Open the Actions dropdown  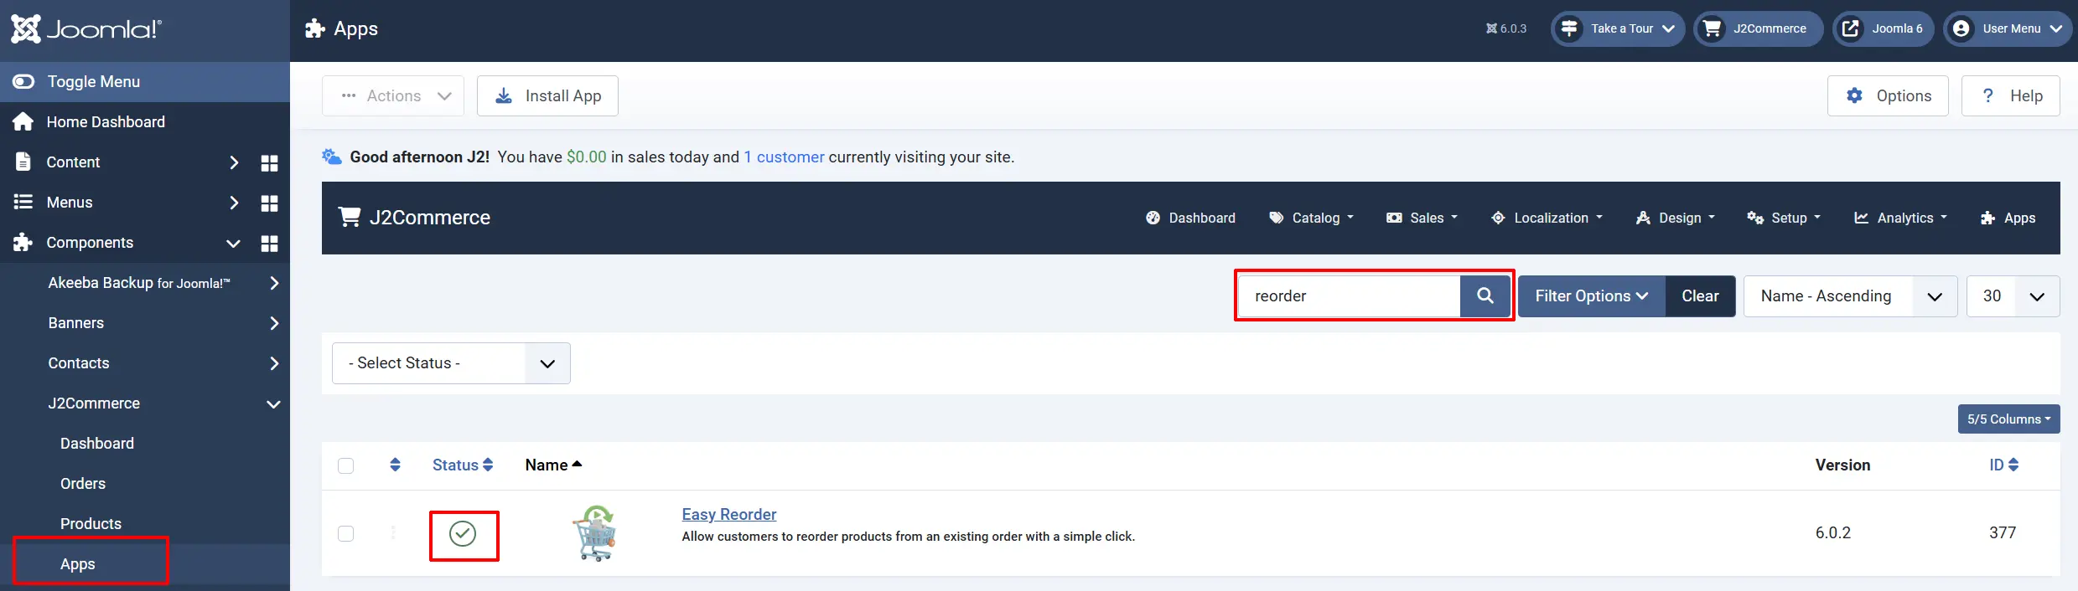point(393,96)
